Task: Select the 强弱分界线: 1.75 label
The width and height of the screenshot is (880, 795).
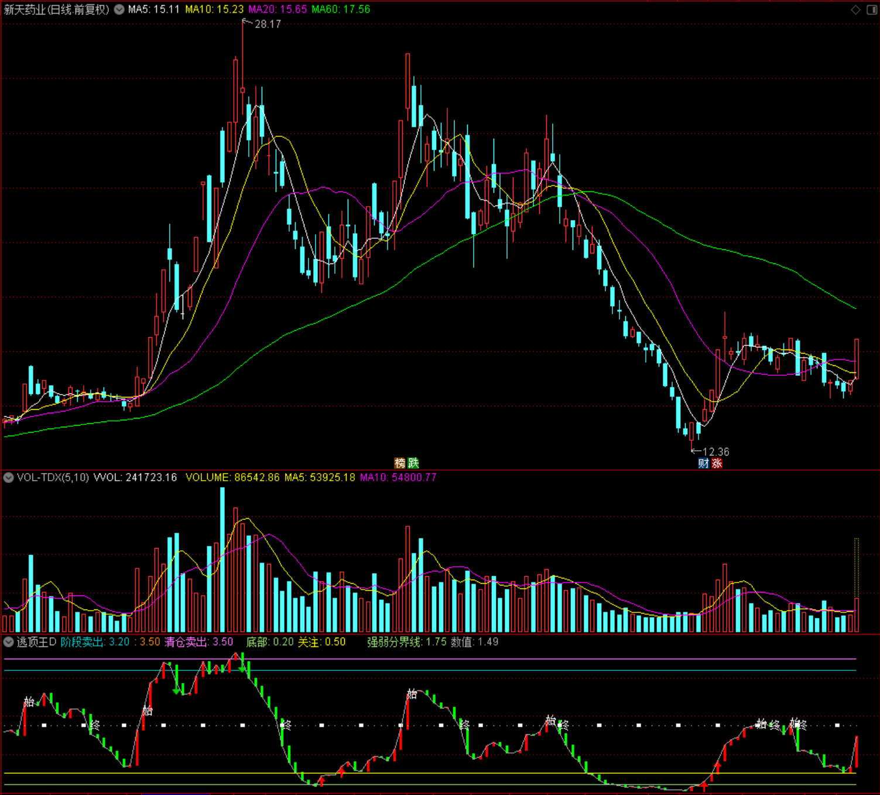Action: 407,642
